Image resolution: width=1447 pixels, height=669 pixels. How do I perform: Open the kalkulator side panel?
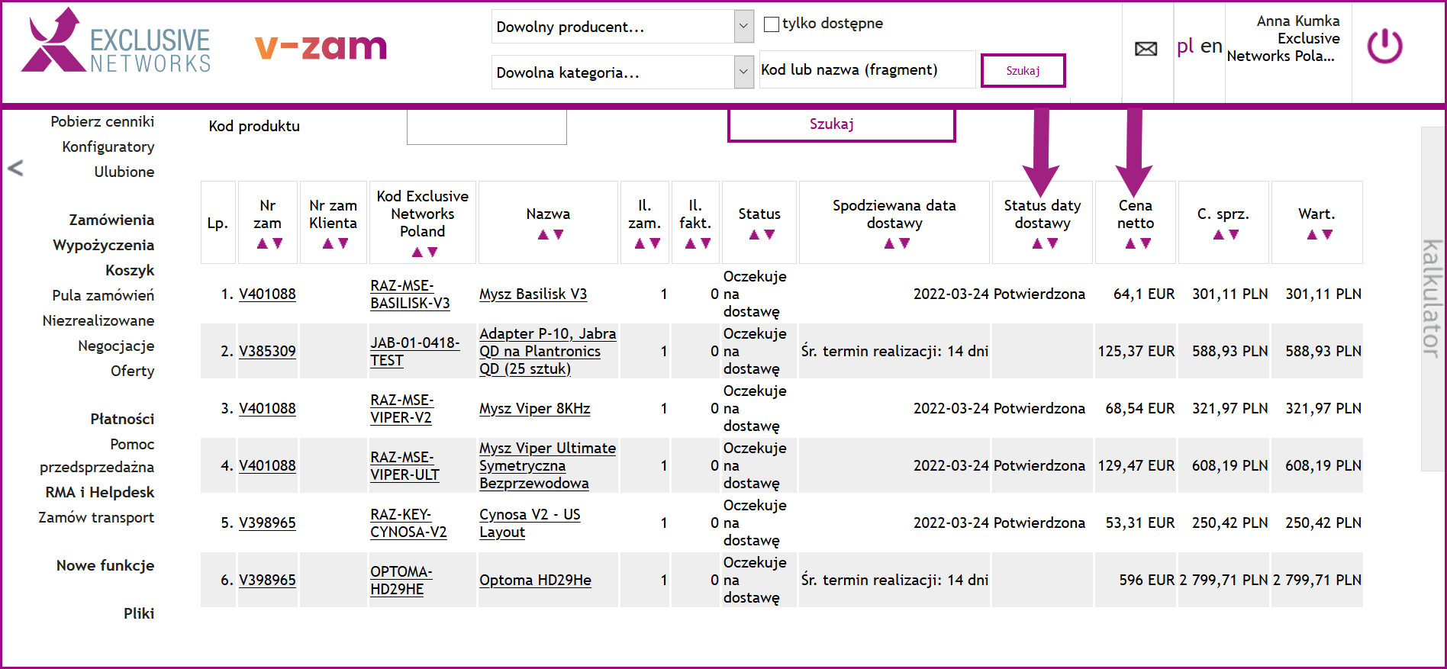pyautogui.click(x=1432, y=298)
